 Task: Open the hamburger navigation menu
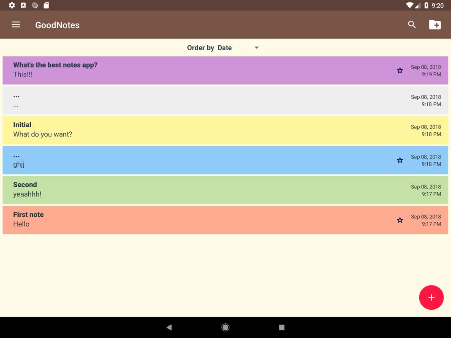16,25
